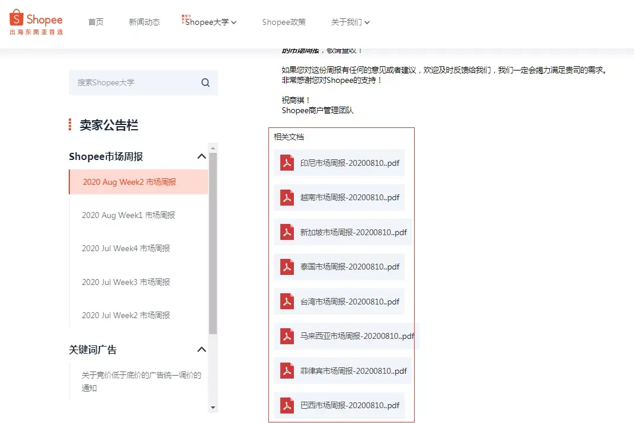Download 泰国市场周报-20200810..pdf
The height and width of the screenshot is (423, 634).
pyautogui.click(x=340, y=267)
